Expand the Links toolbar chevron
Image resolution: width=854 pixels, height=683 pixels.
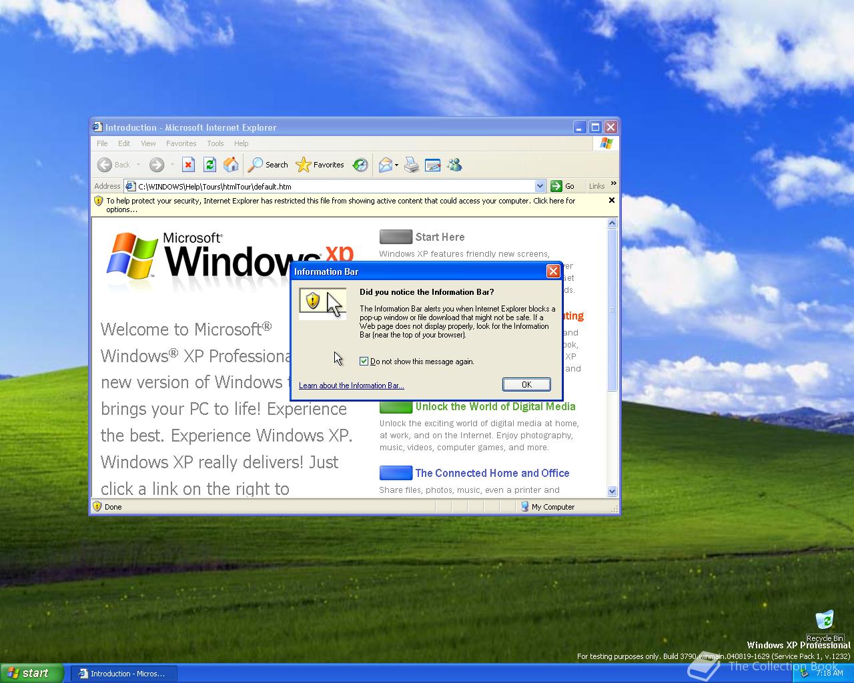(x=613, y=183)
